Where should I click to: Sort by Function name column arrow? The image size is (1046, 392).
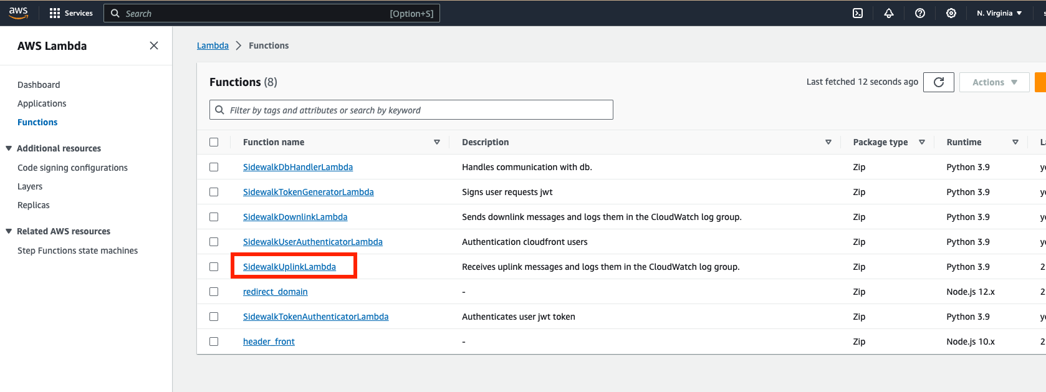point(437,142)
